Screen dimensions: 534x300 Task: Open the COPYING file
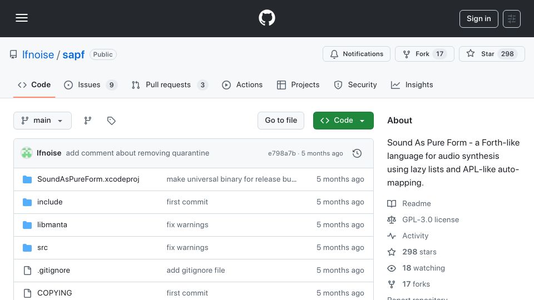pos(55,293)
